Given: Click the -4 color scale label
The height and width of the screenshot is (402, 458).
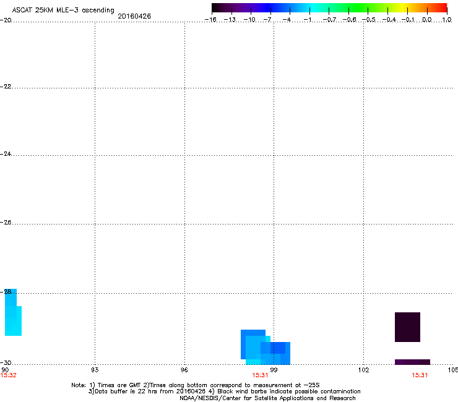Looking at the screenshot, I should coord(287,20).
